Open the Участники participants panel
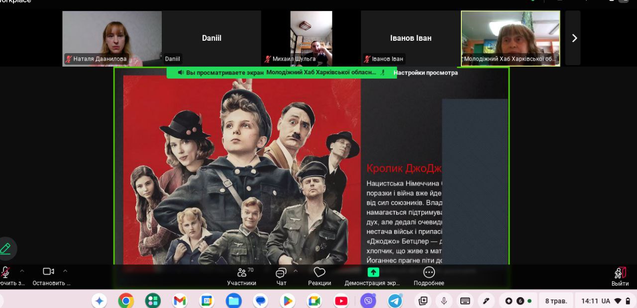Image resolution: width=637 pixels, height=308 pixels. (242, 276)
